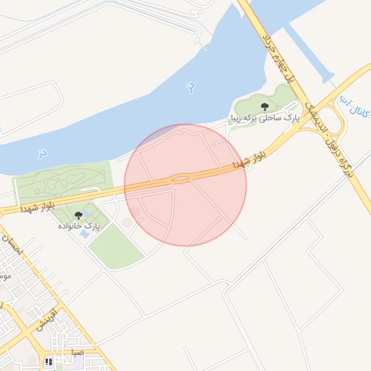Click the دز river label at the left
This screenshot has height=371, width=371.
[42, 154]
